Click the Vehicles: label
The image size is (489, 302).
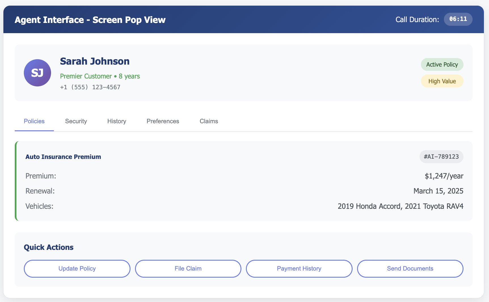[x=39, y=206]
